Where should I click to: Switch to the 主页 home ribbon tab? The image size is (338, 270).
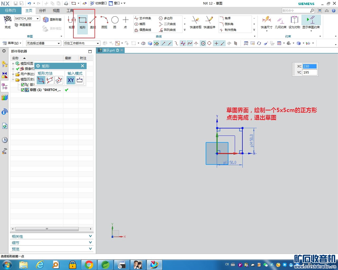click(x=29, y=11)
